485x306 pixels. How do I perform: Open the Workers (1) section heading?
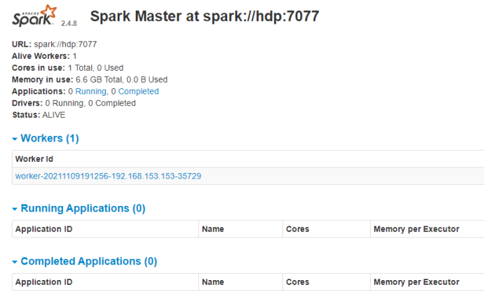coord(50,138)
